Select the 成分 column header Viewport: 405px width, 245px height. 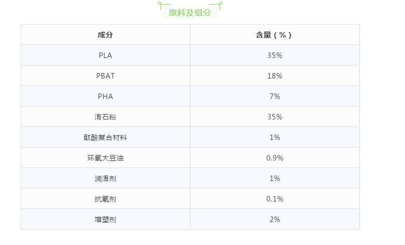[x=105, y=35]
